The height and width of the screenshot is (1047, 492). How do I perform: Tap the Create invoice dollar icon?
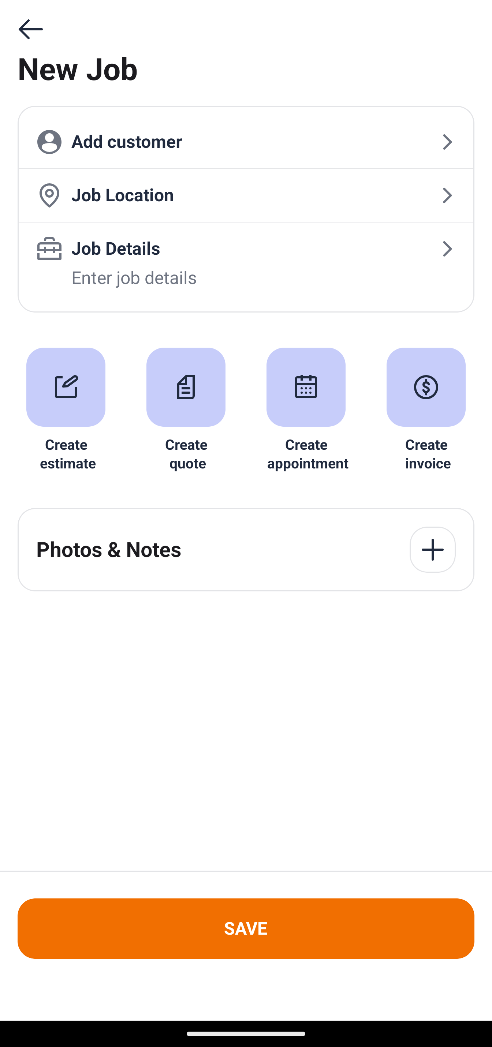click(426, 386)
